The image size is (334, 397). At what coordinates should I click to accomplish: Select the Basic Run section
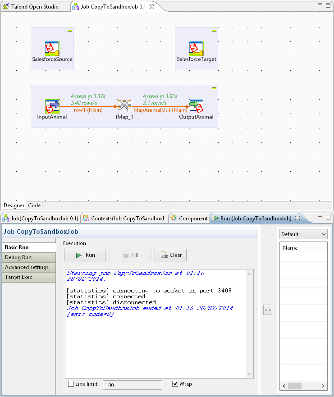pos(28,247)
